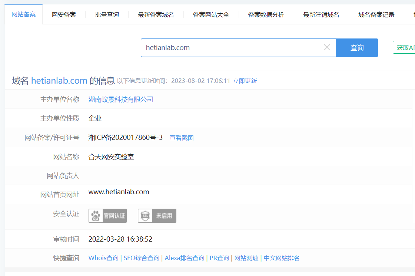Click the 网站负责人 row label
The width and height of the screenshot is (415, 276).
[x=63, y=175]
